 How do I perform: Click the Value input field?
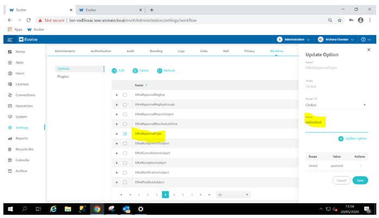pos(335,123)
